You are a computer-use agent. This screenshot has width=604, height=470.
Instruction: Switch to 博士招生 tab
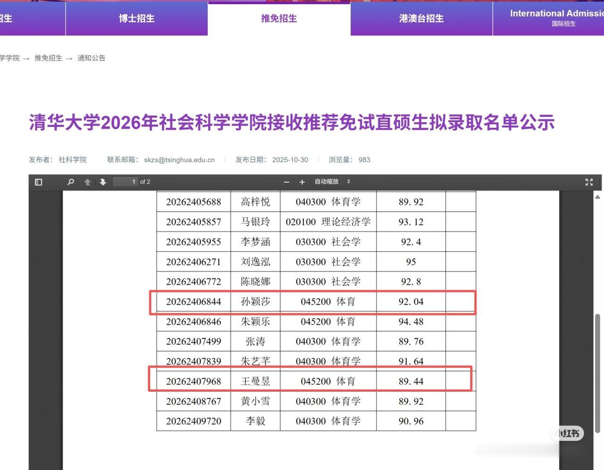click(x=136, y=18)
